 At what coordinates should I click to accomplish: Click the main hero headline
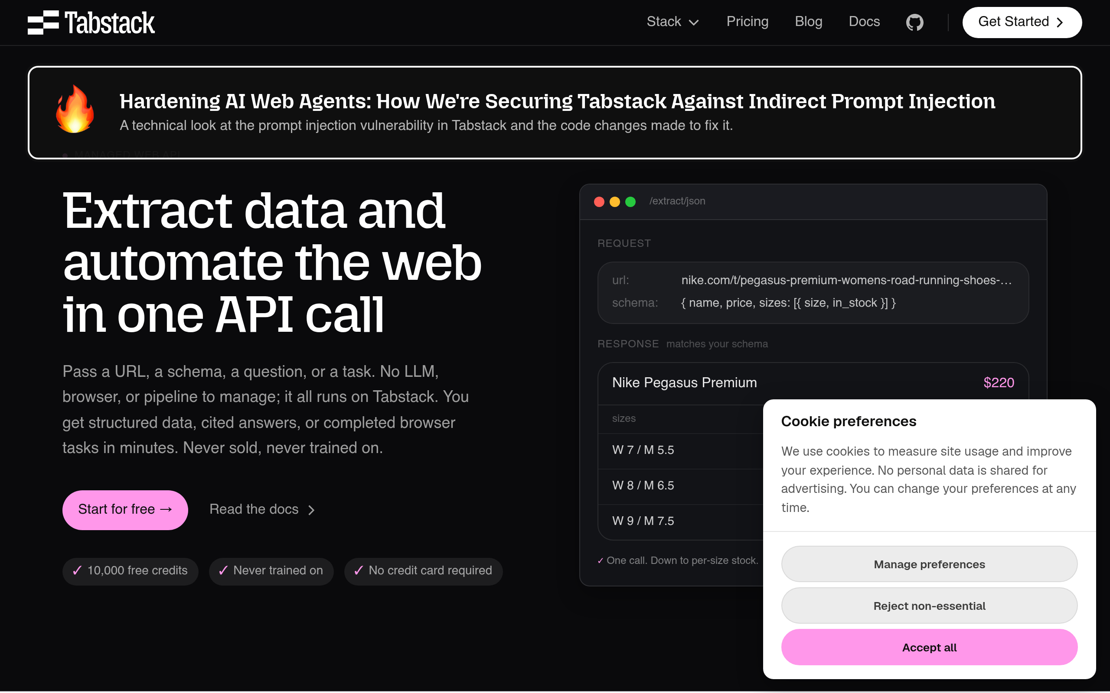click(272, 262)
